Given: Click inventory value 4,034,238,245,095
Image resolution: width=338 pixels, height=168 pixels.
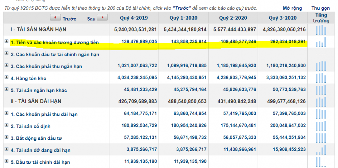Looking at the screenshot, I should click(x=137, y=78).
